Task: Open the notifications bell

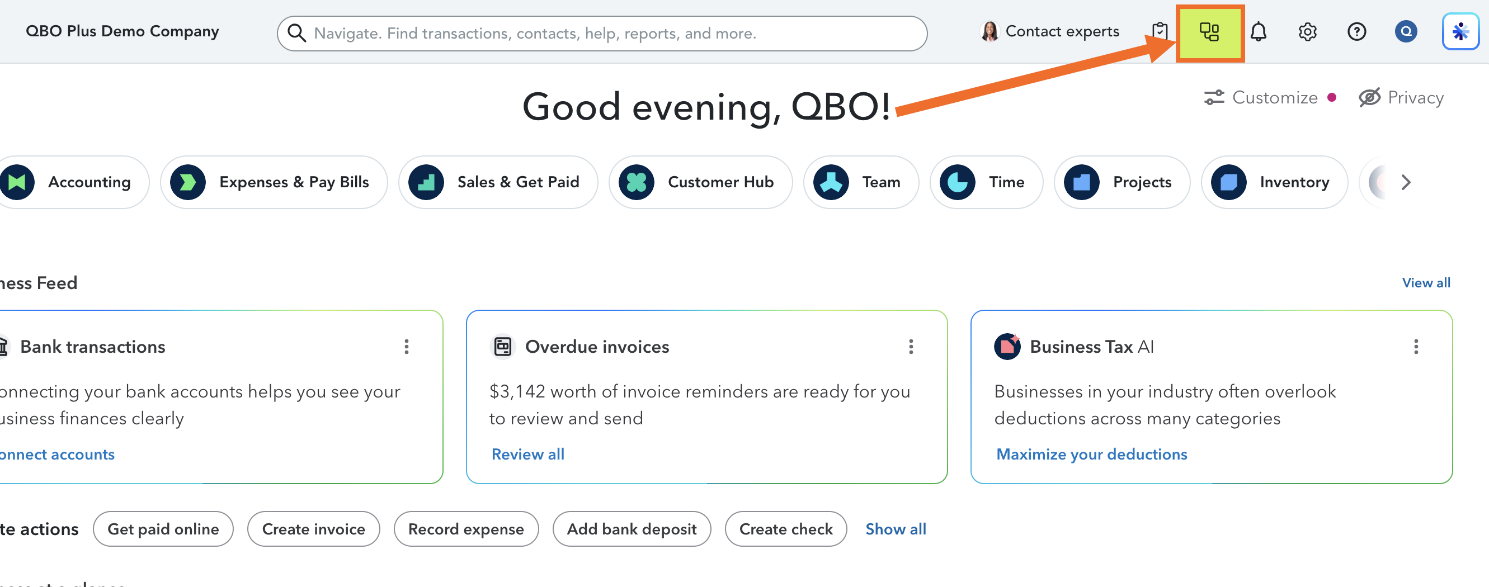Action: 1259,31
